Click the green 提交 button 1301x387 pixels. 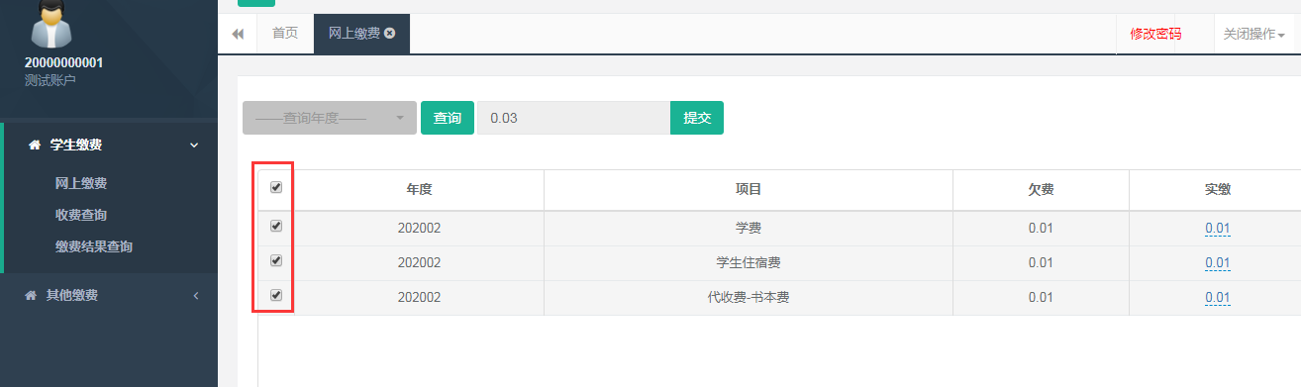coord(697,118)
